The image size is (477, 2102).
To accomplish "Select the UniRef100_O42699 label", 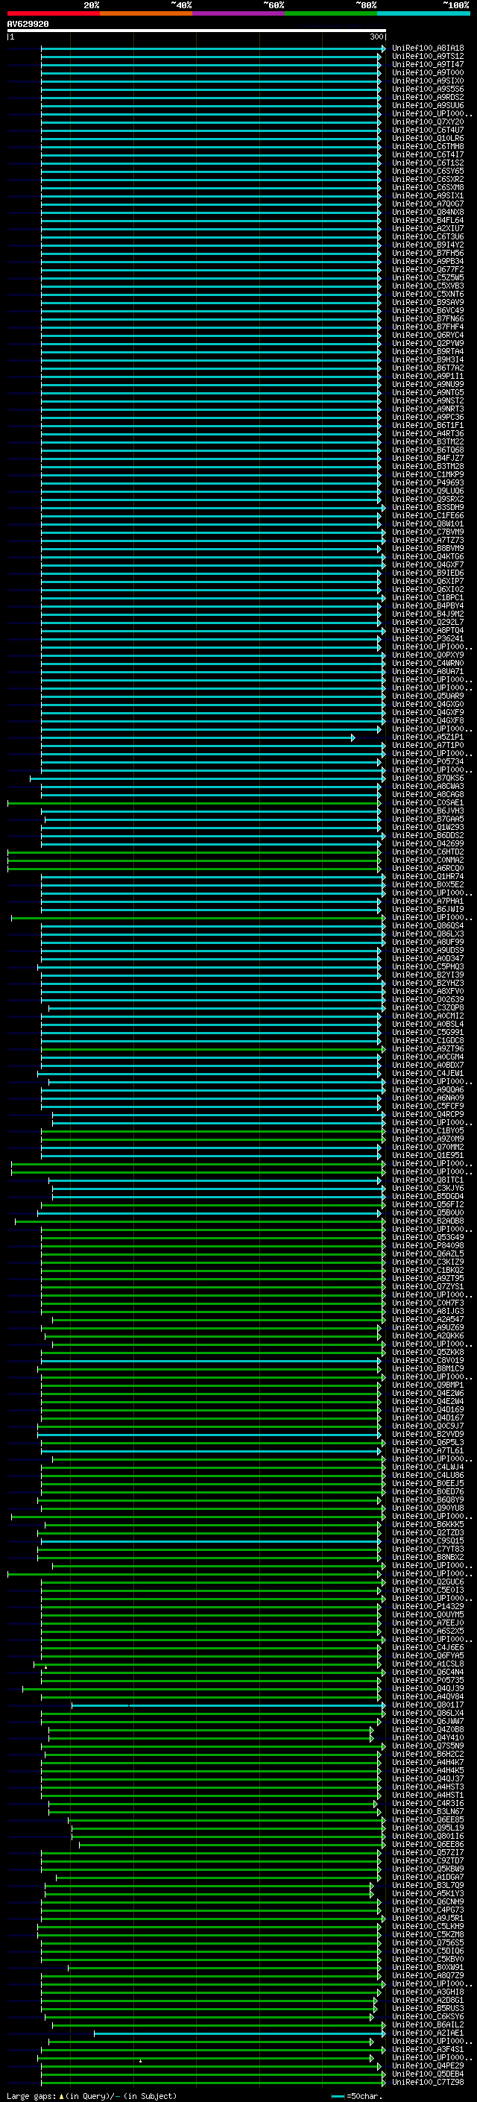I will [x=428, y=844].
